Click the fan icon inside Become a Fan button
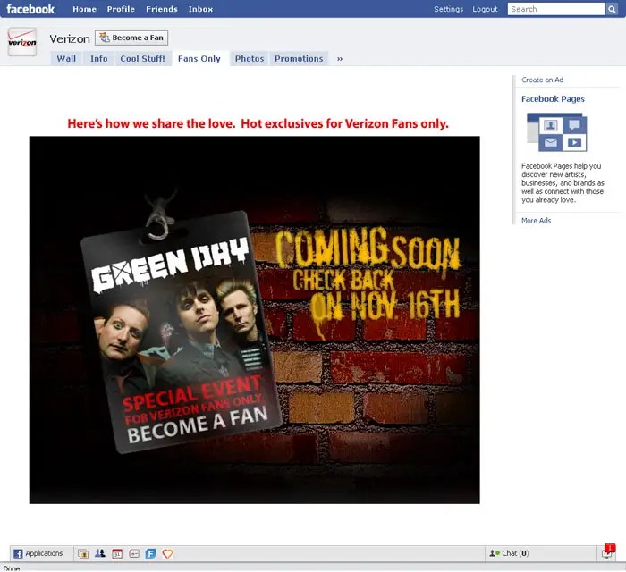 pos(105,38)
